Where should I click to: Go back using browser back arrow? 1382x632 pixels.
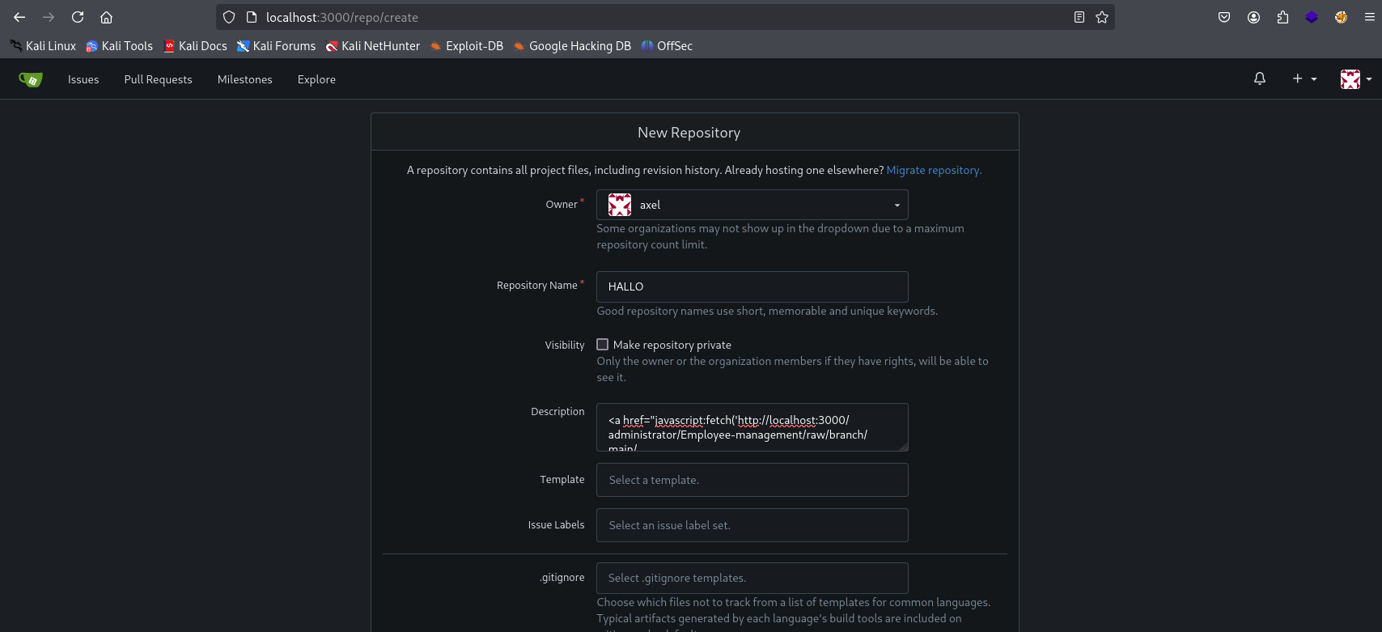click(x=19, y=17)
